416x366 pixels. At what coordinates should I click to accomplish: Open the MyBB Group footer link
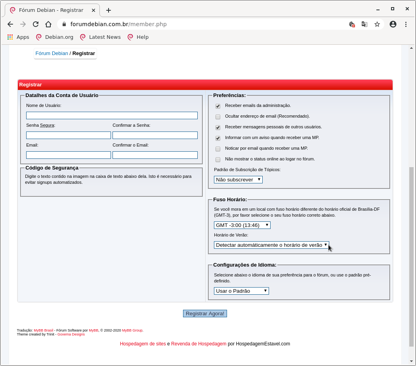click(132, 330)
